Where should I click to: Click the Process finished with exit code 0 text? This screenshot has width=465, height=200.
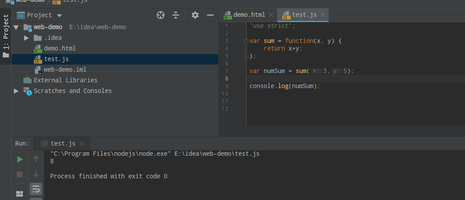pyautogui.click(x=109, y=177)
